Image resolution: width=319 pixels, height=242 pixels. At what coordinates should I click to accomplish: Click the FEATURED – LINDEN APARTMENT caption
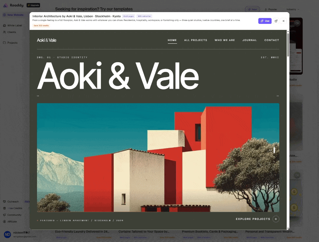[x=81, y=220]
